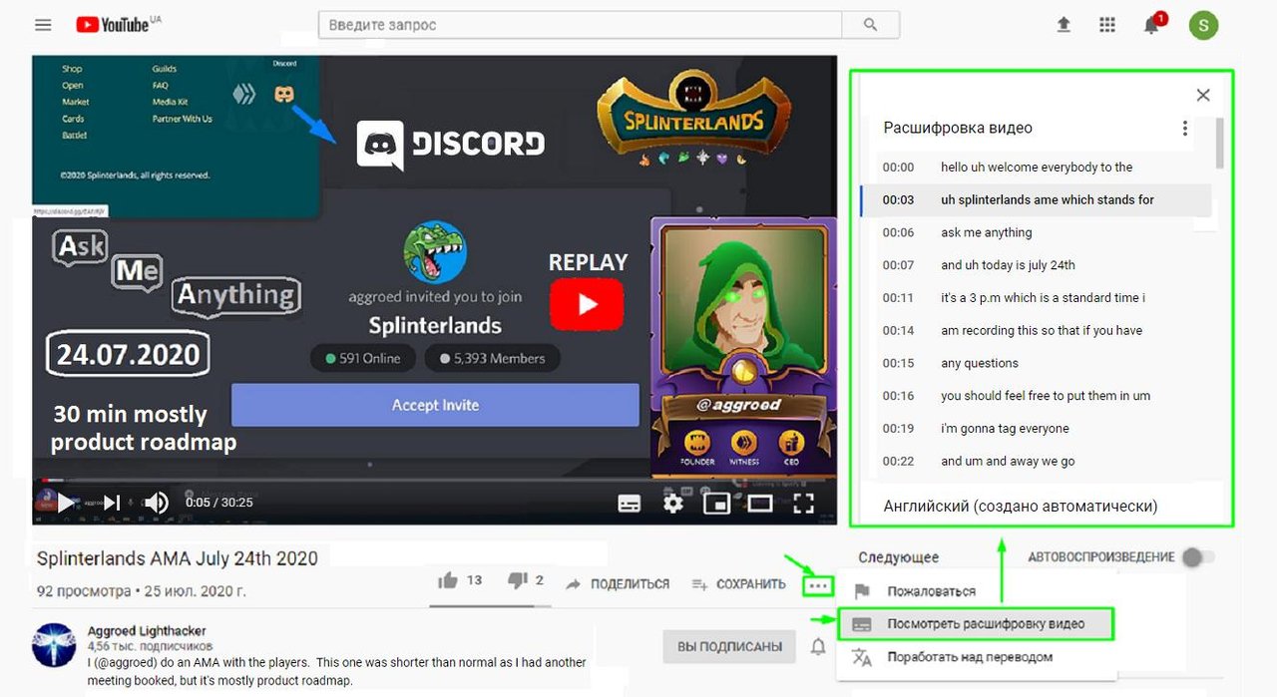
Task: Click the Splinterlands logo banner in video
Action: 693,120
